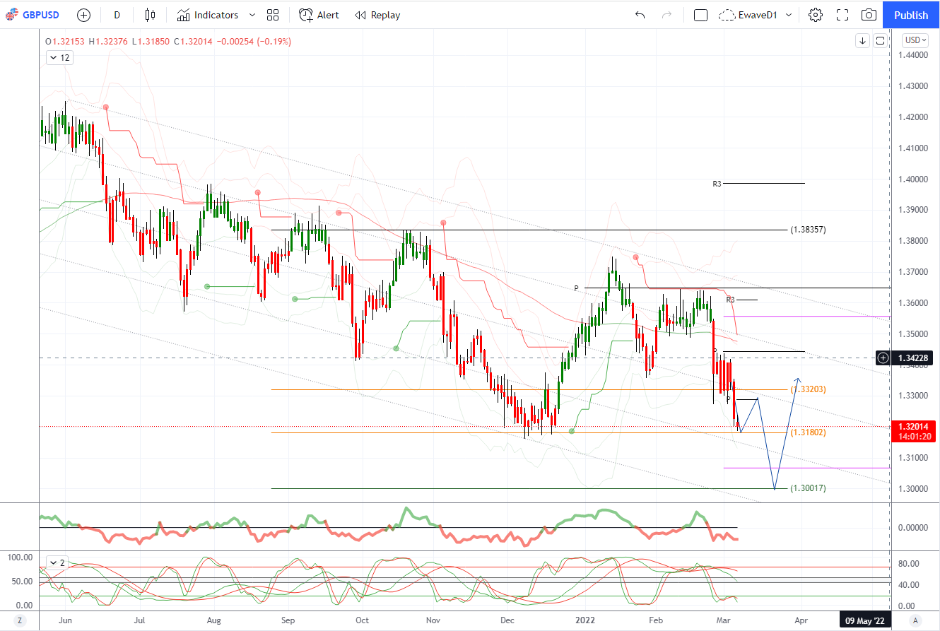The image size is (940, 631).
Task: Expand the EwaveD1 layout dropdown arrow
Action: pyautogui.click(x=789, y=15)
